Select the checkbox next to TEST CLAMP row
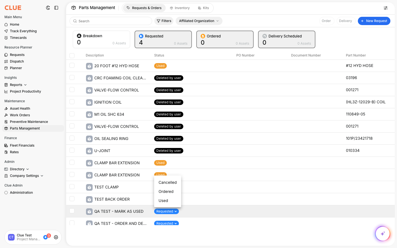Viewport: 397px width, 248px height. tap(72, 187)
